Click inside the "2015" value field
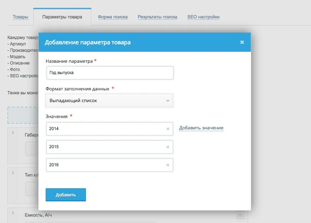 click(x=103, y=147)
